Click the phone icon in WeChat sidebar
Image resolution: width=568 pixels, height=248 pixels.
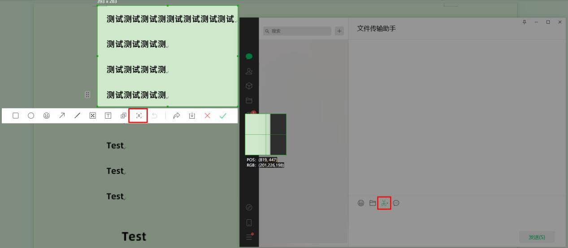[x=249, y=222]
